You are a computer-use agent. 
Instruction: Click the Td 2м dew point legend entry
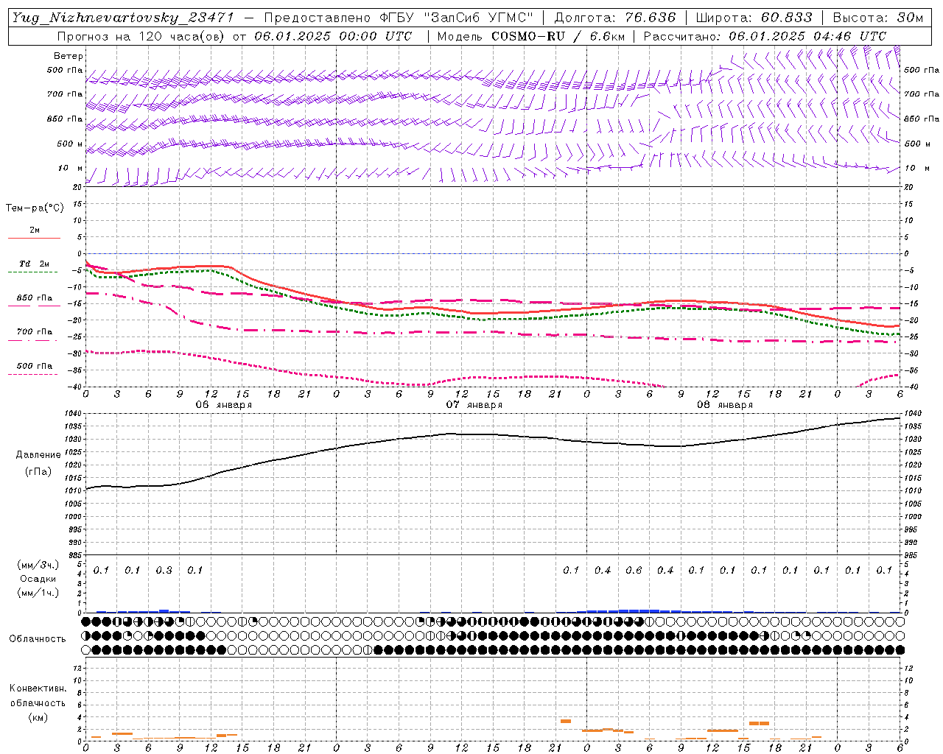click(35, 264)
